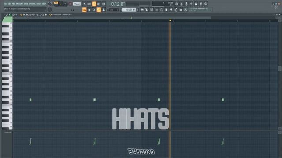Click the time display 0:12
Screen dimensions: 282x158
point(118,4)
